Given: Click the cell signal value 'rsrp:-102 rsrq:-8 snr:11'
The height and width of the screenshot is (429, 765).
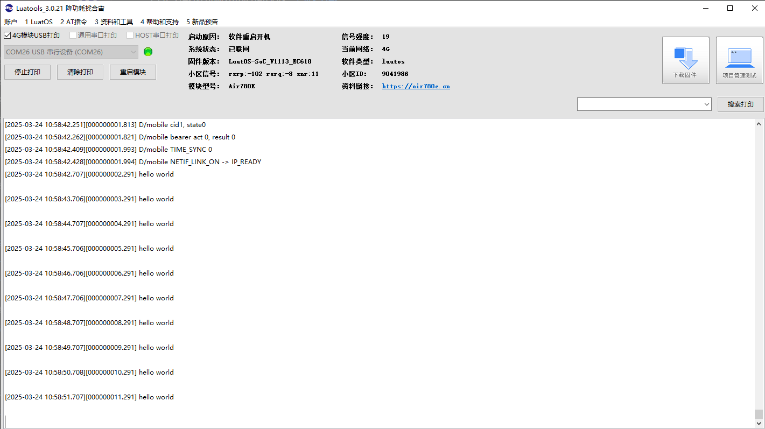Looking at the screenshot, I should pos(273,74).
